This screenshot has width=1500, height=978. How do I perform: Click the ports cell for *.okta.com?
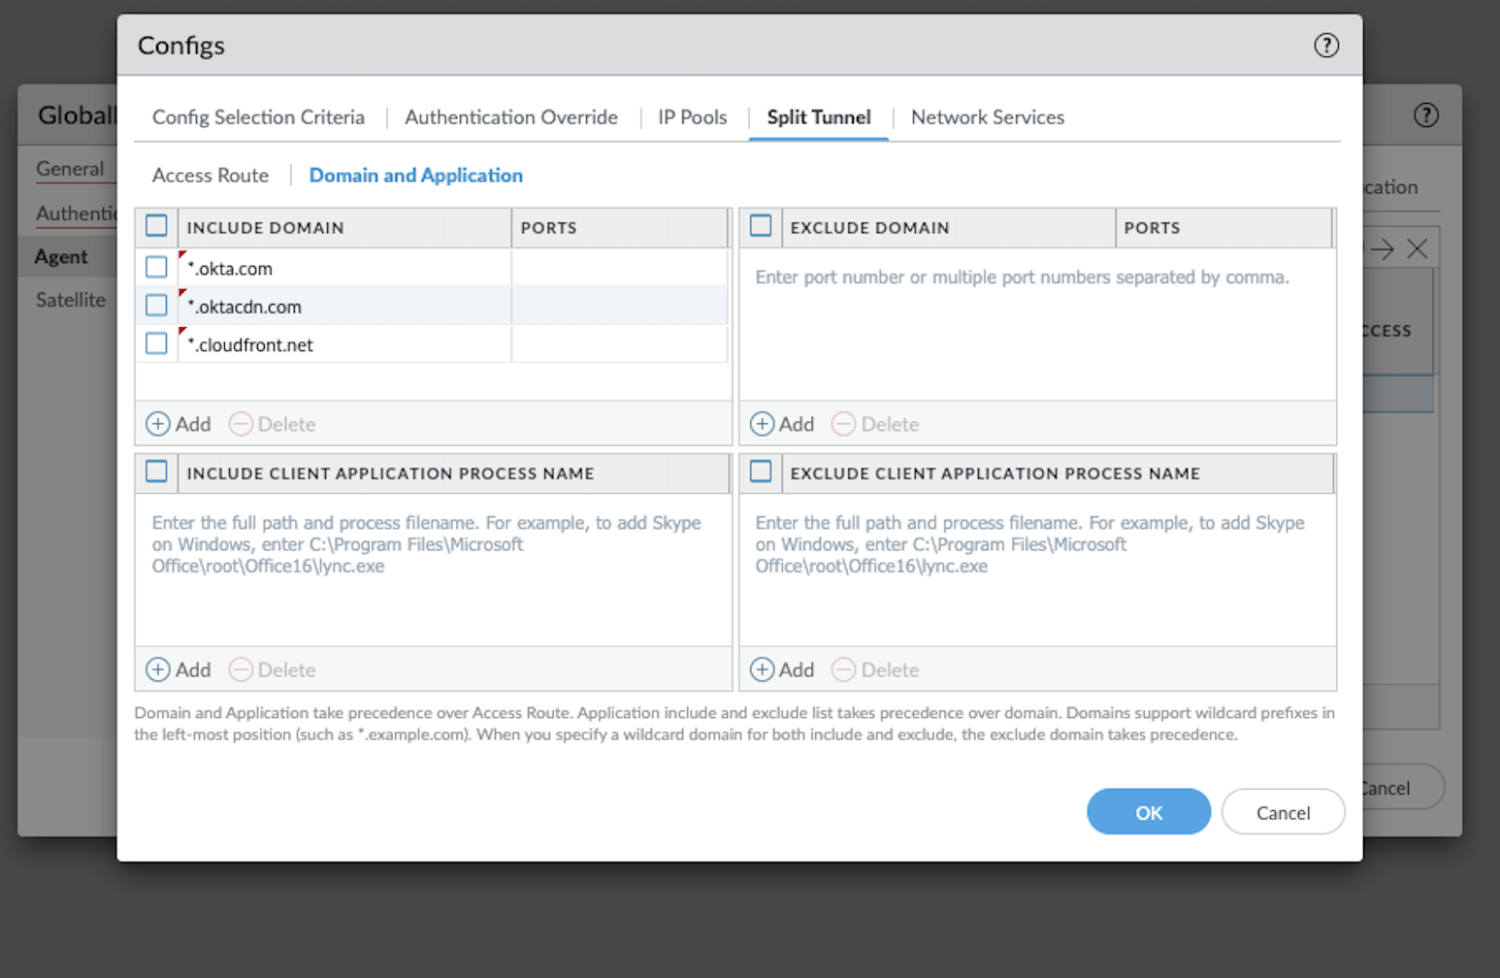tap(618, 268)
